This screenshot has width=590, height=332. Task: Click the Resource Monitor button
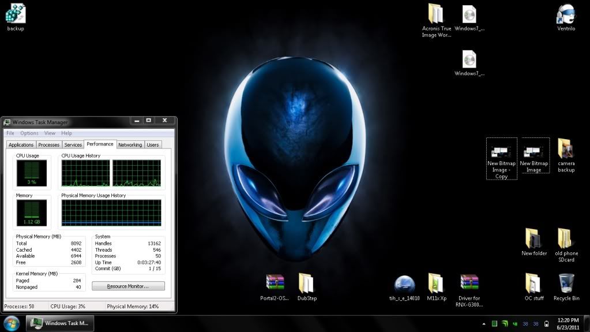click(128, 286)
